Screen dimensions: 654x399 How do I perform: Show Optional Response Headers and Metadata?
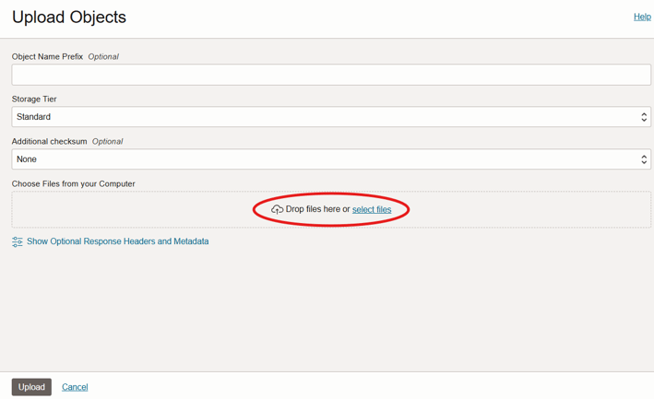118,241
